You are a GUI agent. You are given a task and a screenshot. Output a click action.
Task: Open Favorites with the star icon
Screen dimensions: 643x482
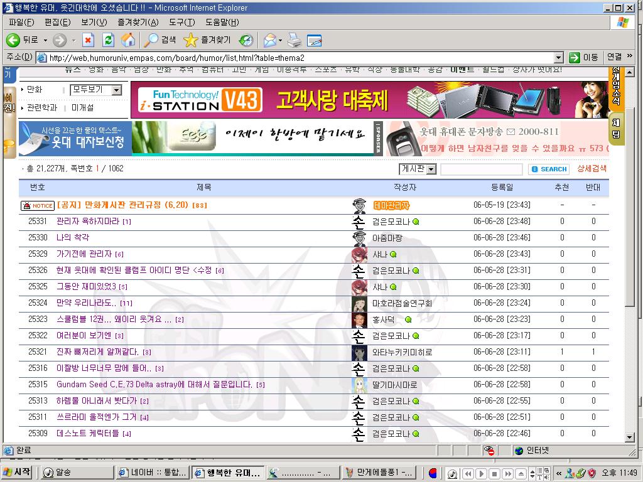[x=190, y=40]
